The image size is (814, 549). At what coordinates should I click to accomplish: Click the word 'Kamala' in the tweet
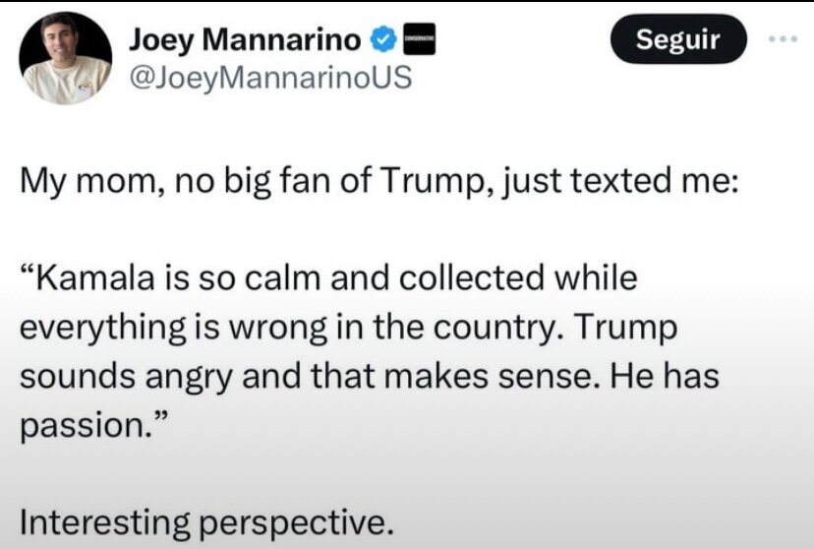pos(93,278)
